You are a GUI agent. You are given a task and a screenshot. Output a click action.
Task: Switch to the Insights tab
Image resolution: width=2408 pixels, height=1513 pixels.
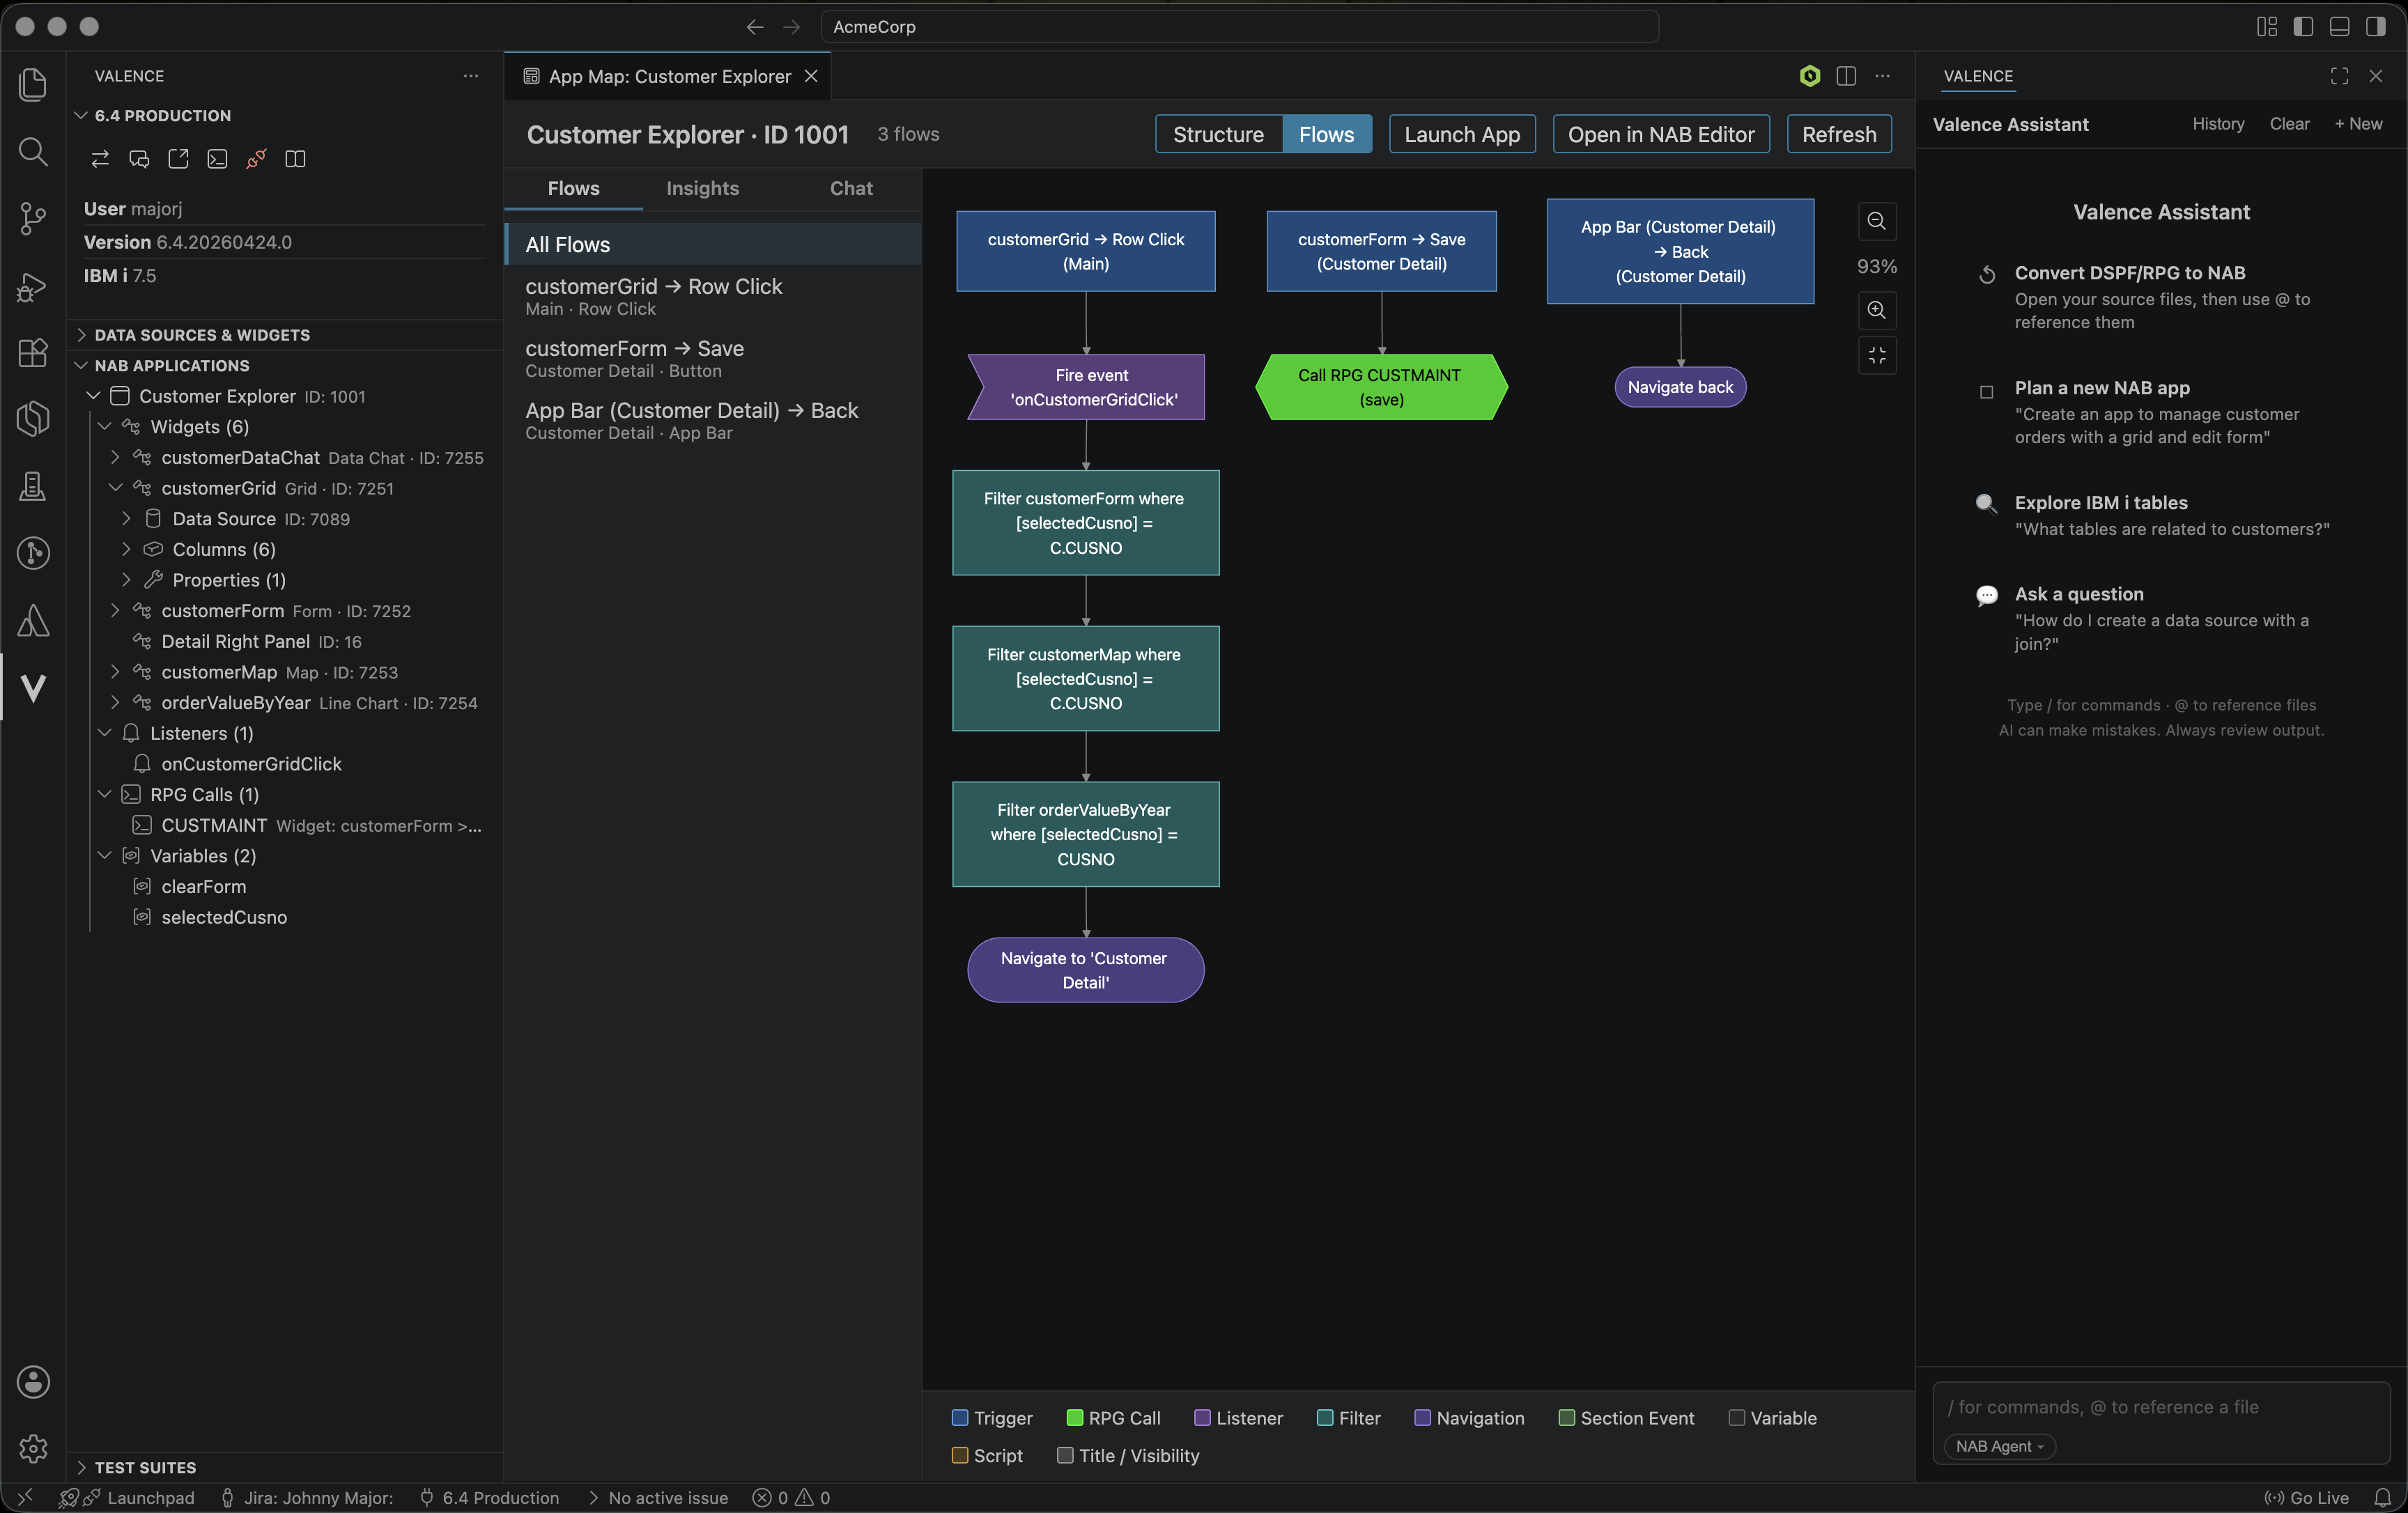point(702,188)
